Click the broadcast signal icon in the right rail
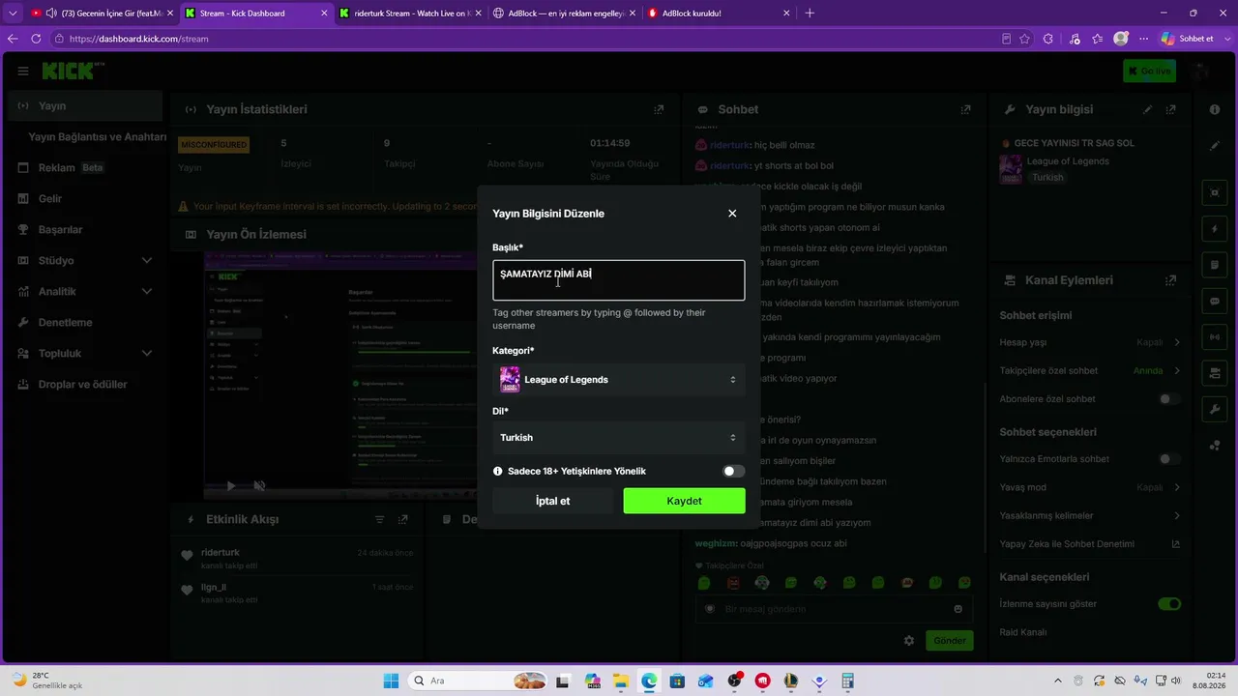This screenshot has width=1238, height=696. [1215, 337]
